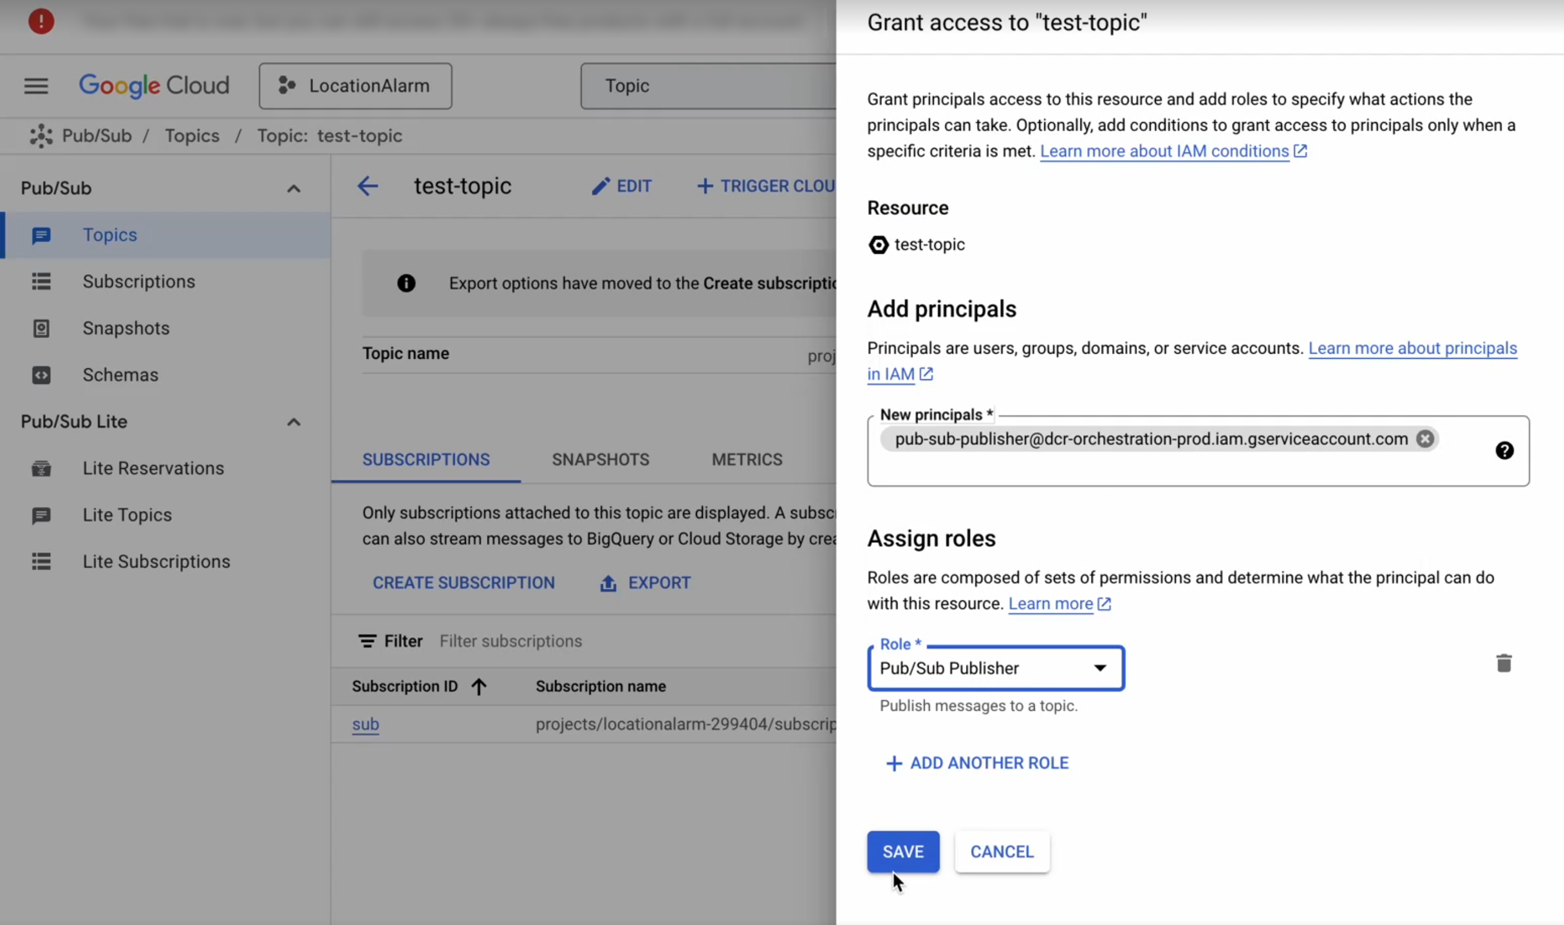Click the Schemas sidebar icon

(41, 375)
